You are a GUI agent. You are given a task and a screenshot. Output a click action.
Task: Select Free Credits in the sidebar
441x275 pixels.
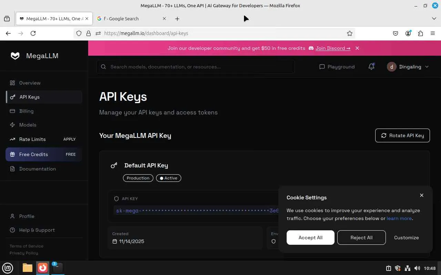[x=44, y=154]
